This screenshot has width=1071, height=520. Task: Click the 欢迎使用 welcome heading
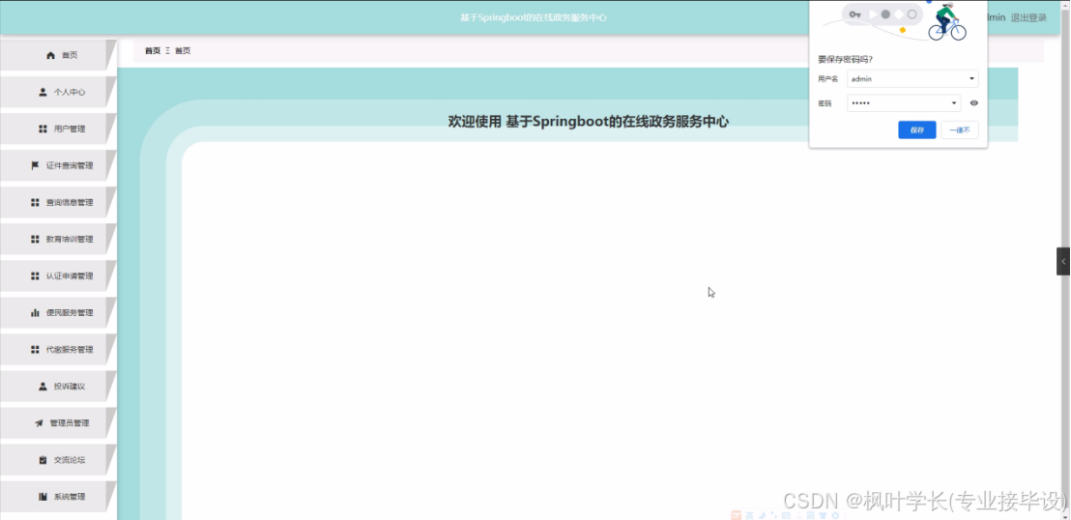(x=588, y=122)
